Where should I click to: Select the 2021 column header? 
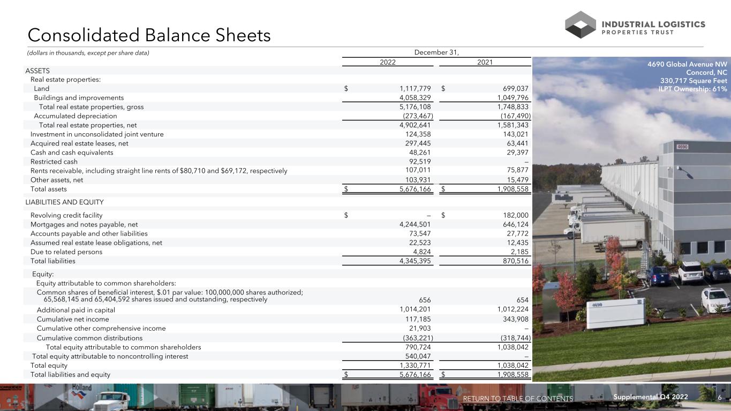pos(485,62)
